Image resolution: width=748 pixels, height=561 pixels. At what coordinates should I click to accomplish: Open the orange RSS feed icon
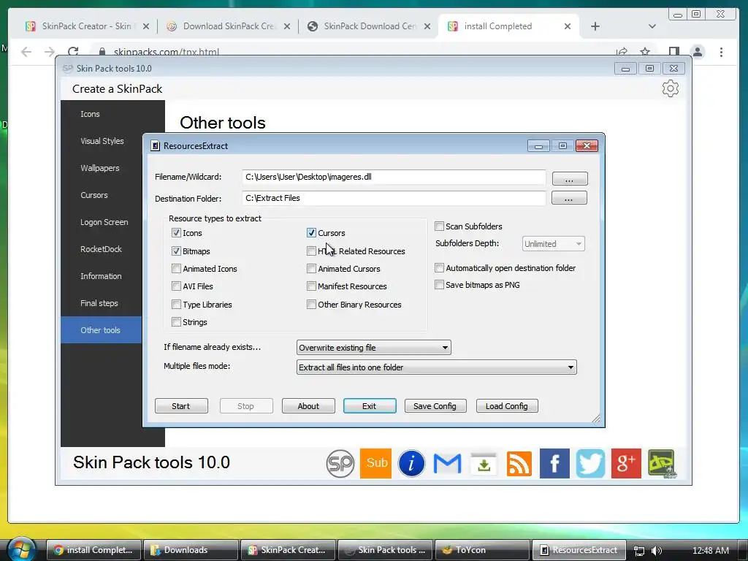click(519, 464)
